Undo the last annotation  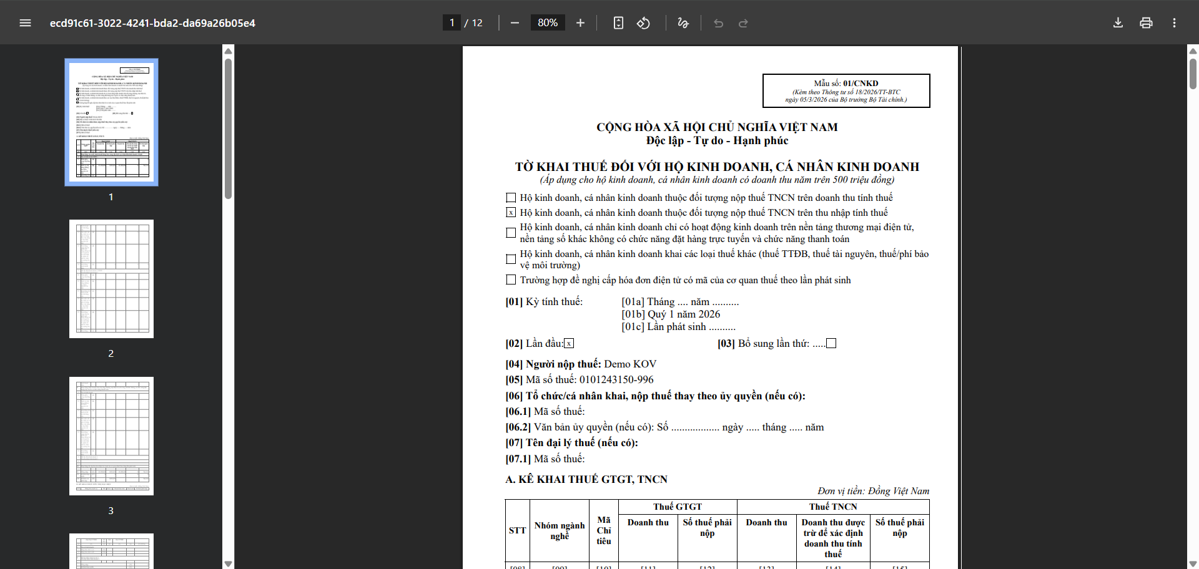pyautogui.click(x=718, y=23)
